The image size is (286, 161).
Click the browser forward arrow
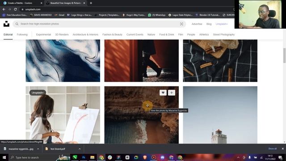coord(9,9)
